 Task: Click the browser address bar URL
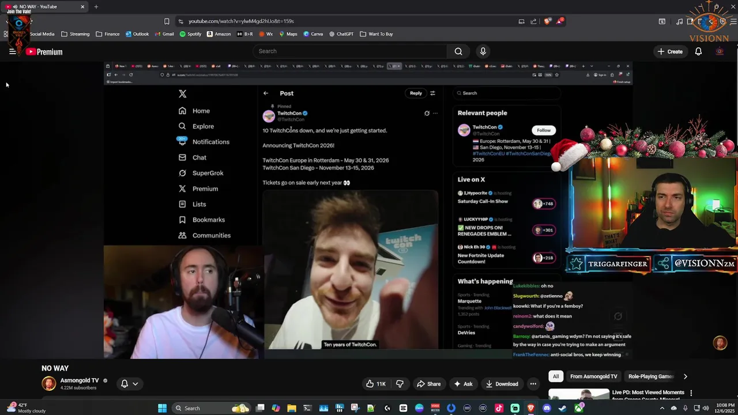(x=241, y=21)
